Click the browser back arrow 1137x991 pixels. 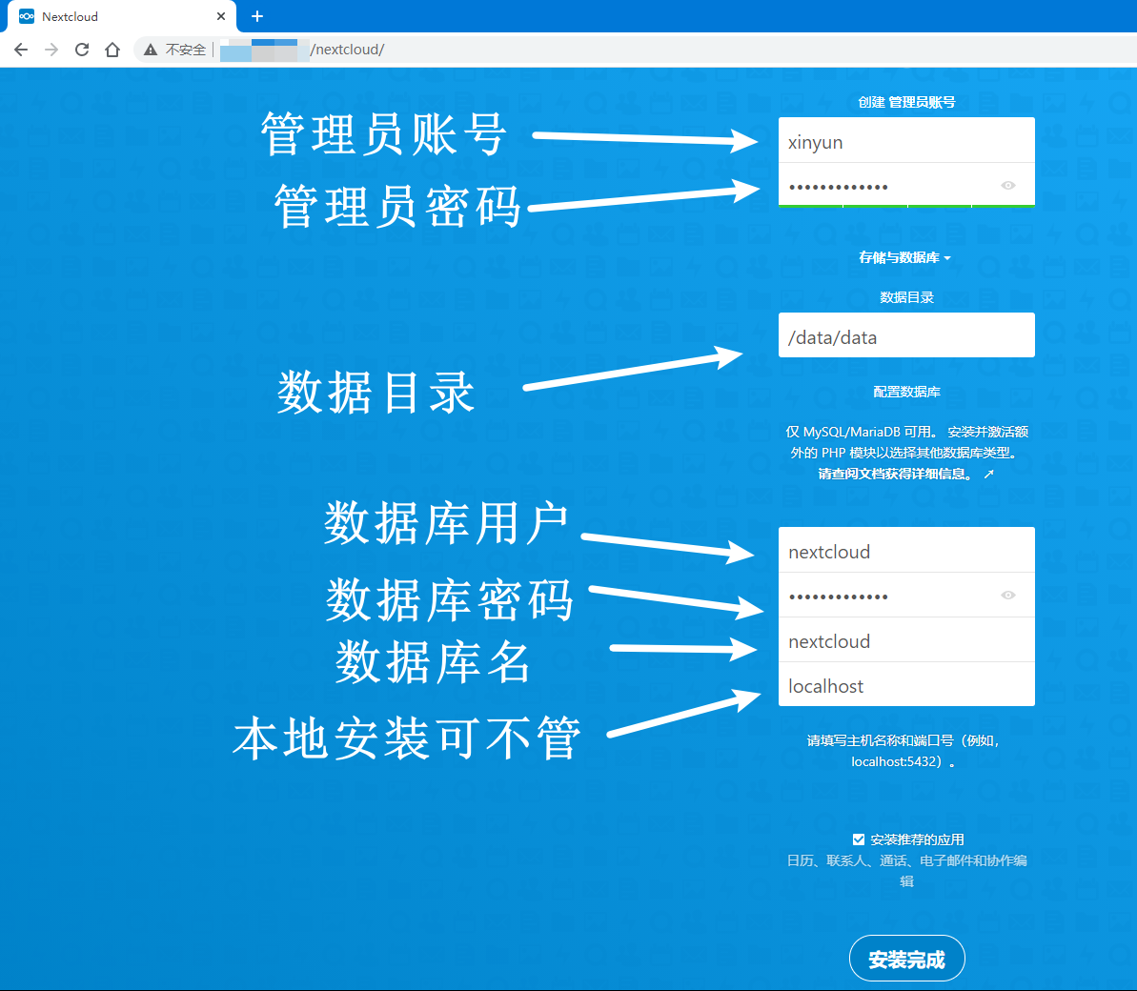tap(21, 50)
